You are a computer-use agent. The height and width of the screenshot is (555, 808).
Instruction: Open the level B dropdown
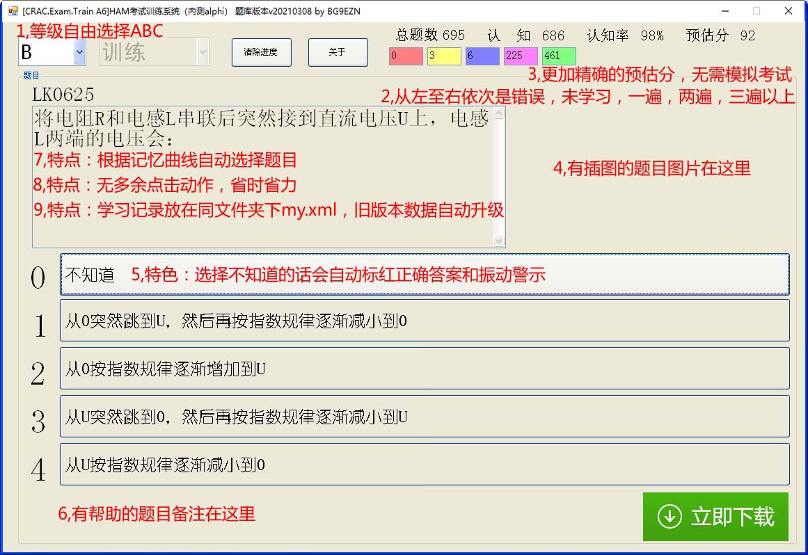point(79,52)
